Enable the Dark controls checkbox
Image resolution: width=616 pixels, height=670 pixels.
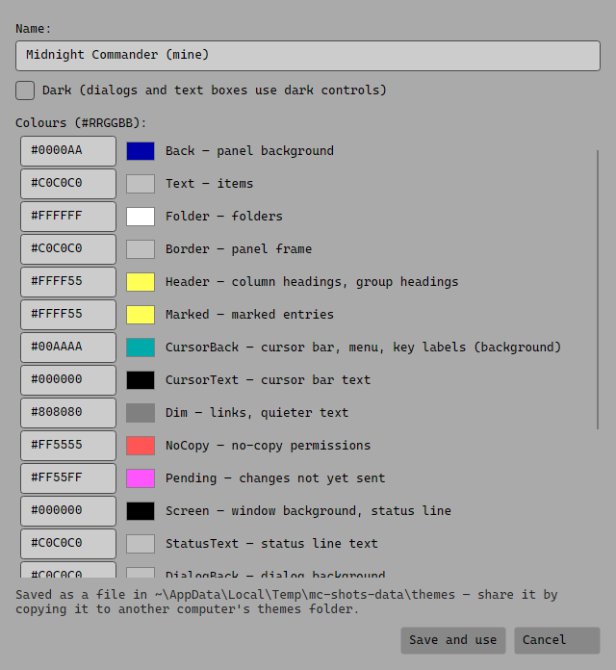point(25,90)
